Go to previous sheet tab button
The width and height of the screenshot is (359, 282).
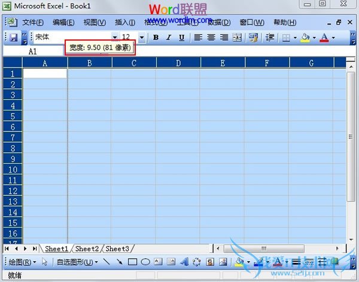point(16,249)
